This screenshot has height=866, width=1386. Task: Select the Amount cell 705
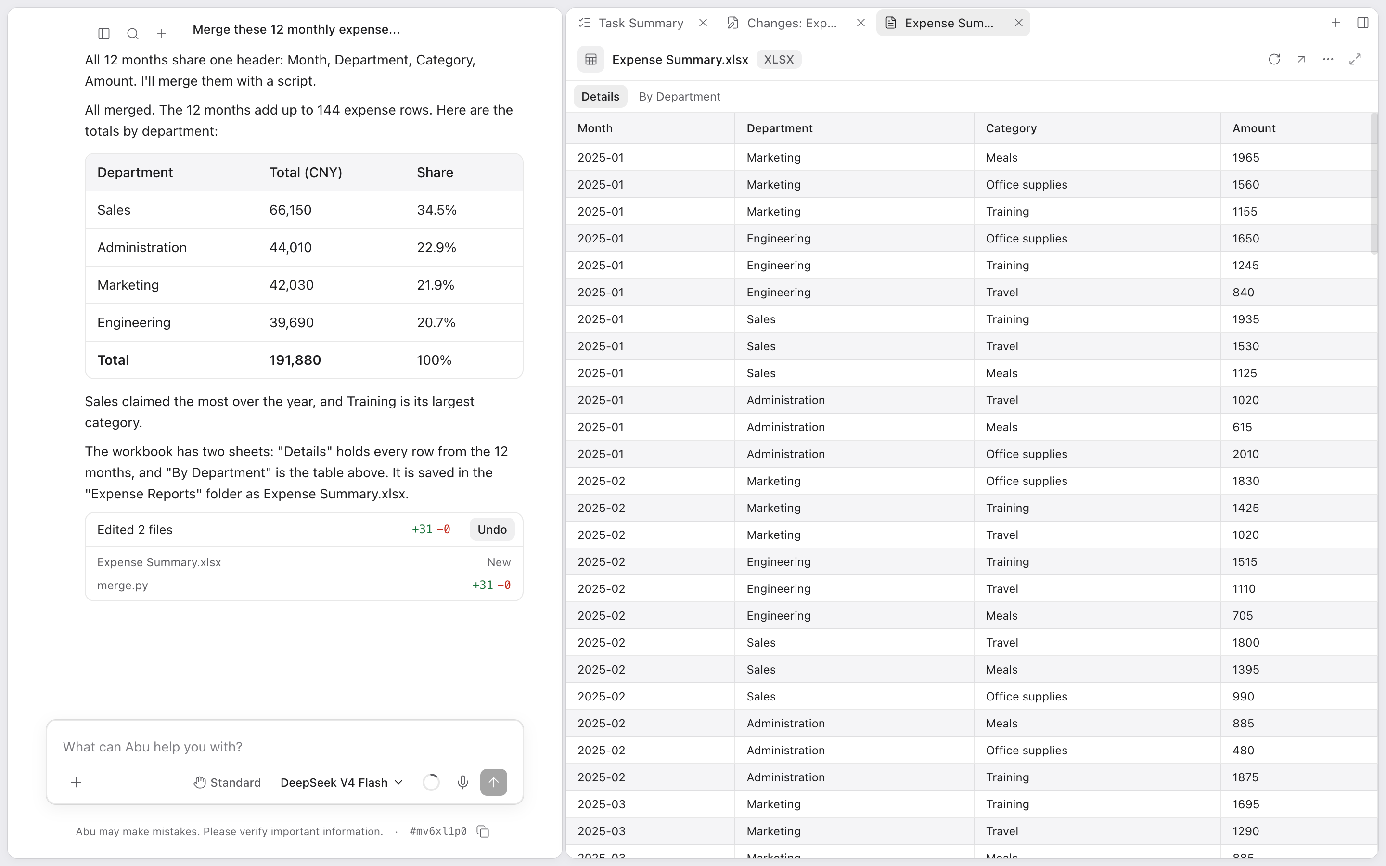[x=1298, y=616]
